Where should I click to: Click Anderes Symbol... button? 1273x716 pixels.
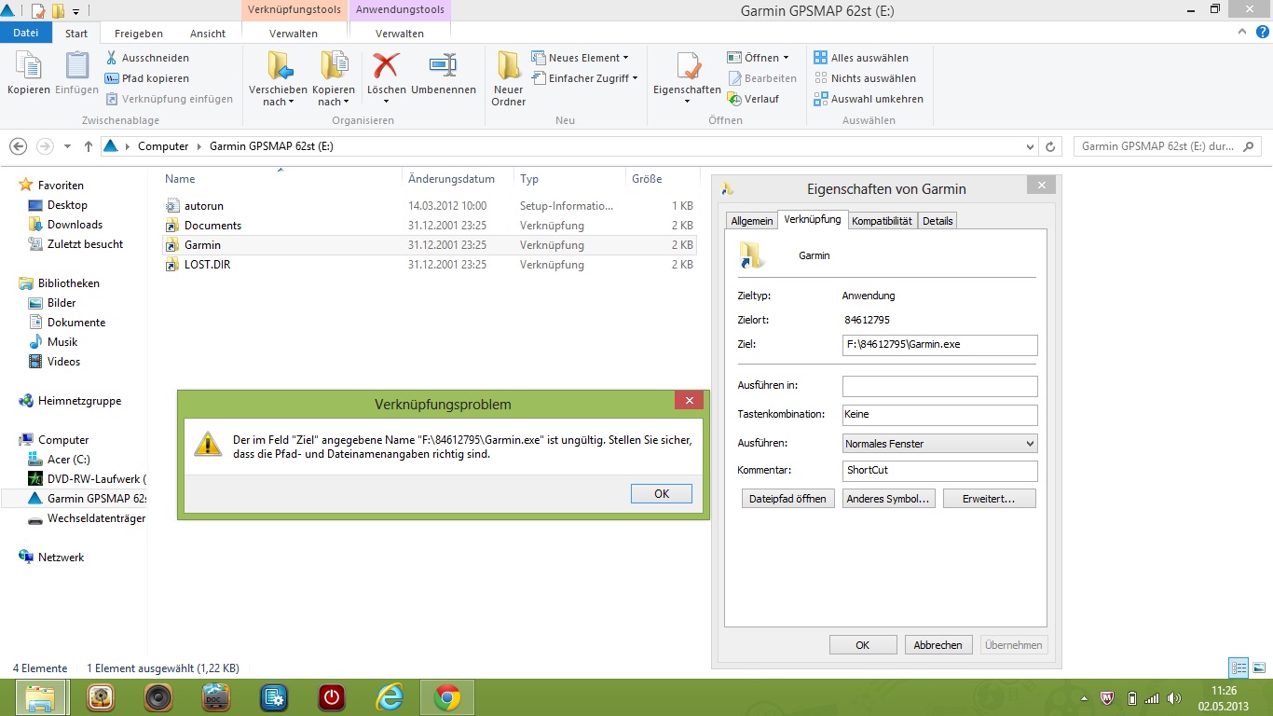coord(888,499)
